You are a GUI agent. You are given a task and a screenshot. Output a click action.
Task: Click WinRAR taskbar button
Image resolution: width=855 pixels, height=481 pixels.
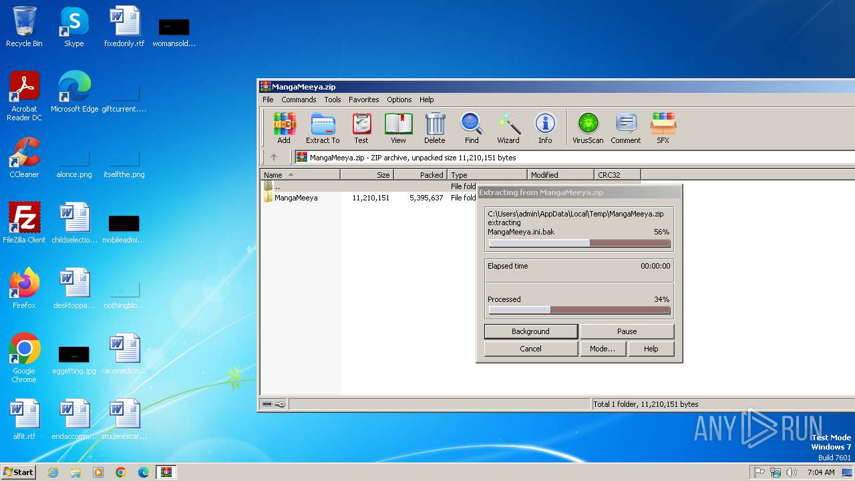(x=166, y=472)
